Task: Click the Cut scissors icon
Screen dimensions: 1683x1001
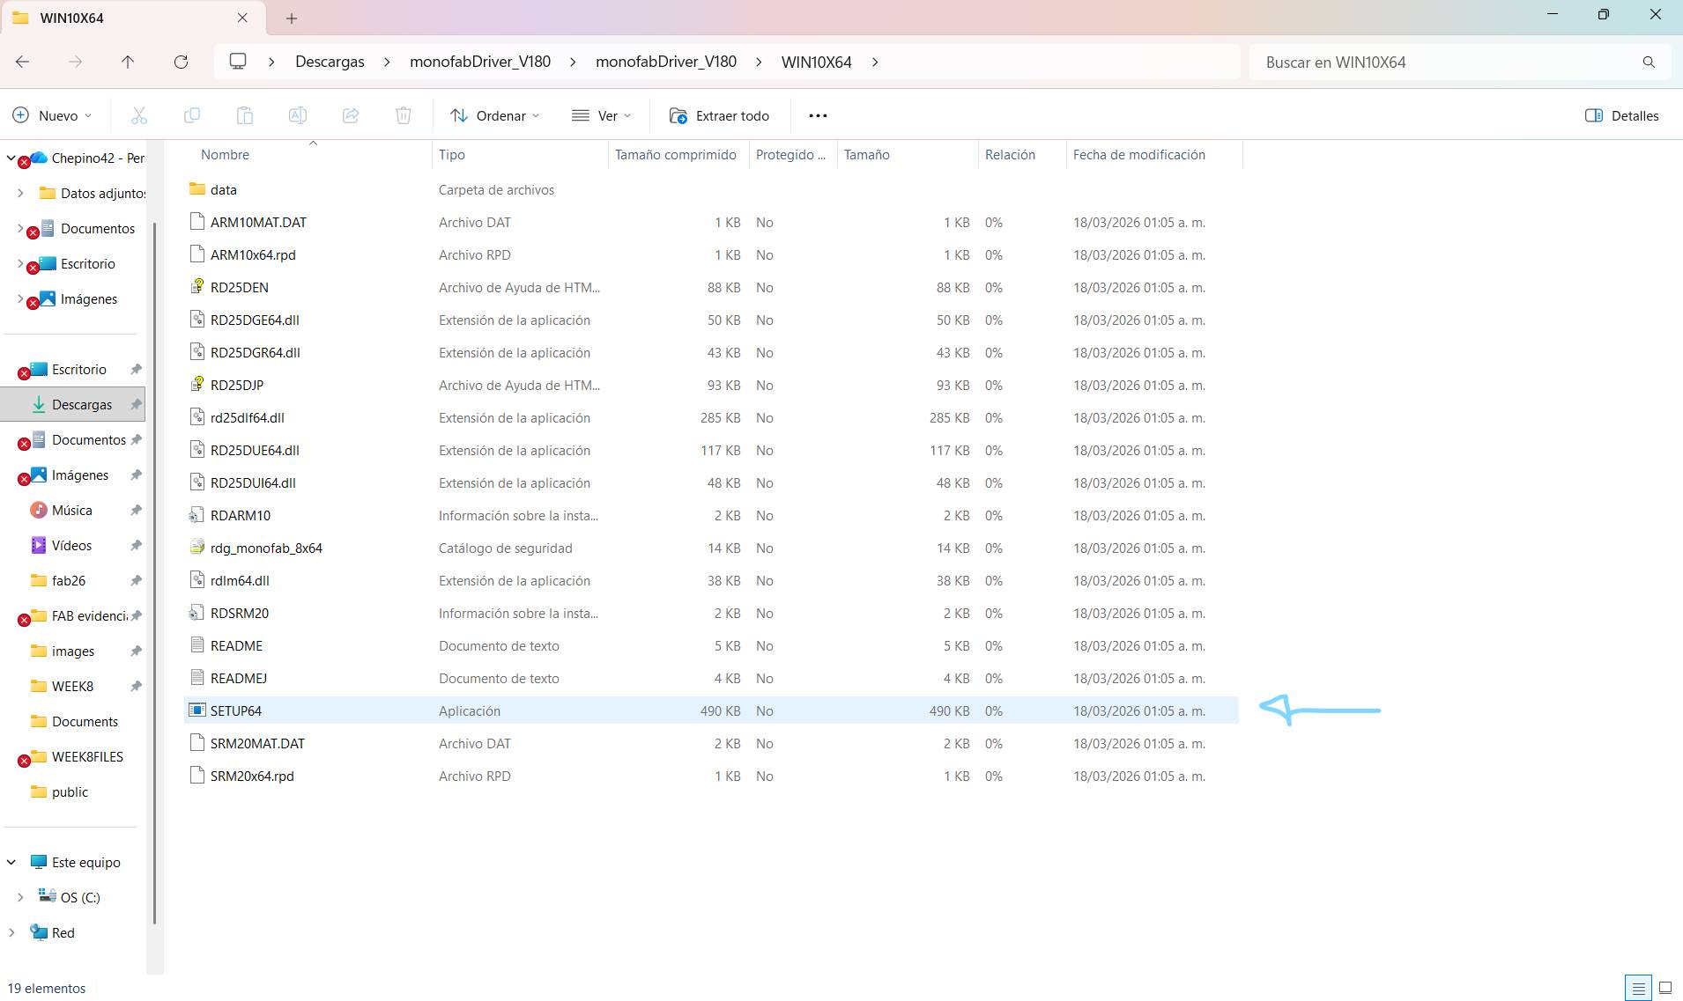Action: click(139, 115)
